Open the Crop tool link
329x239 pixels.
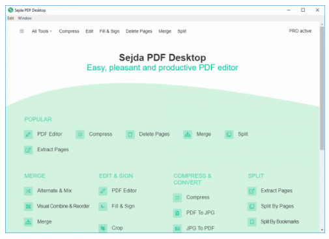[x=117, y=228]
